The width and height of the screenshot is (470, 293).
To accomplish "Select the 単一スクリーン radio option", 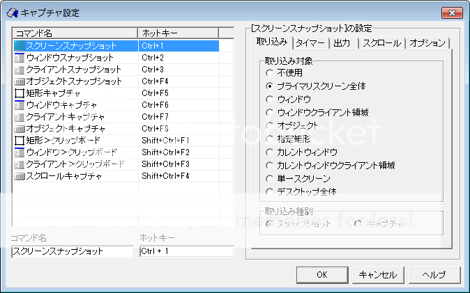I will 269,179.
